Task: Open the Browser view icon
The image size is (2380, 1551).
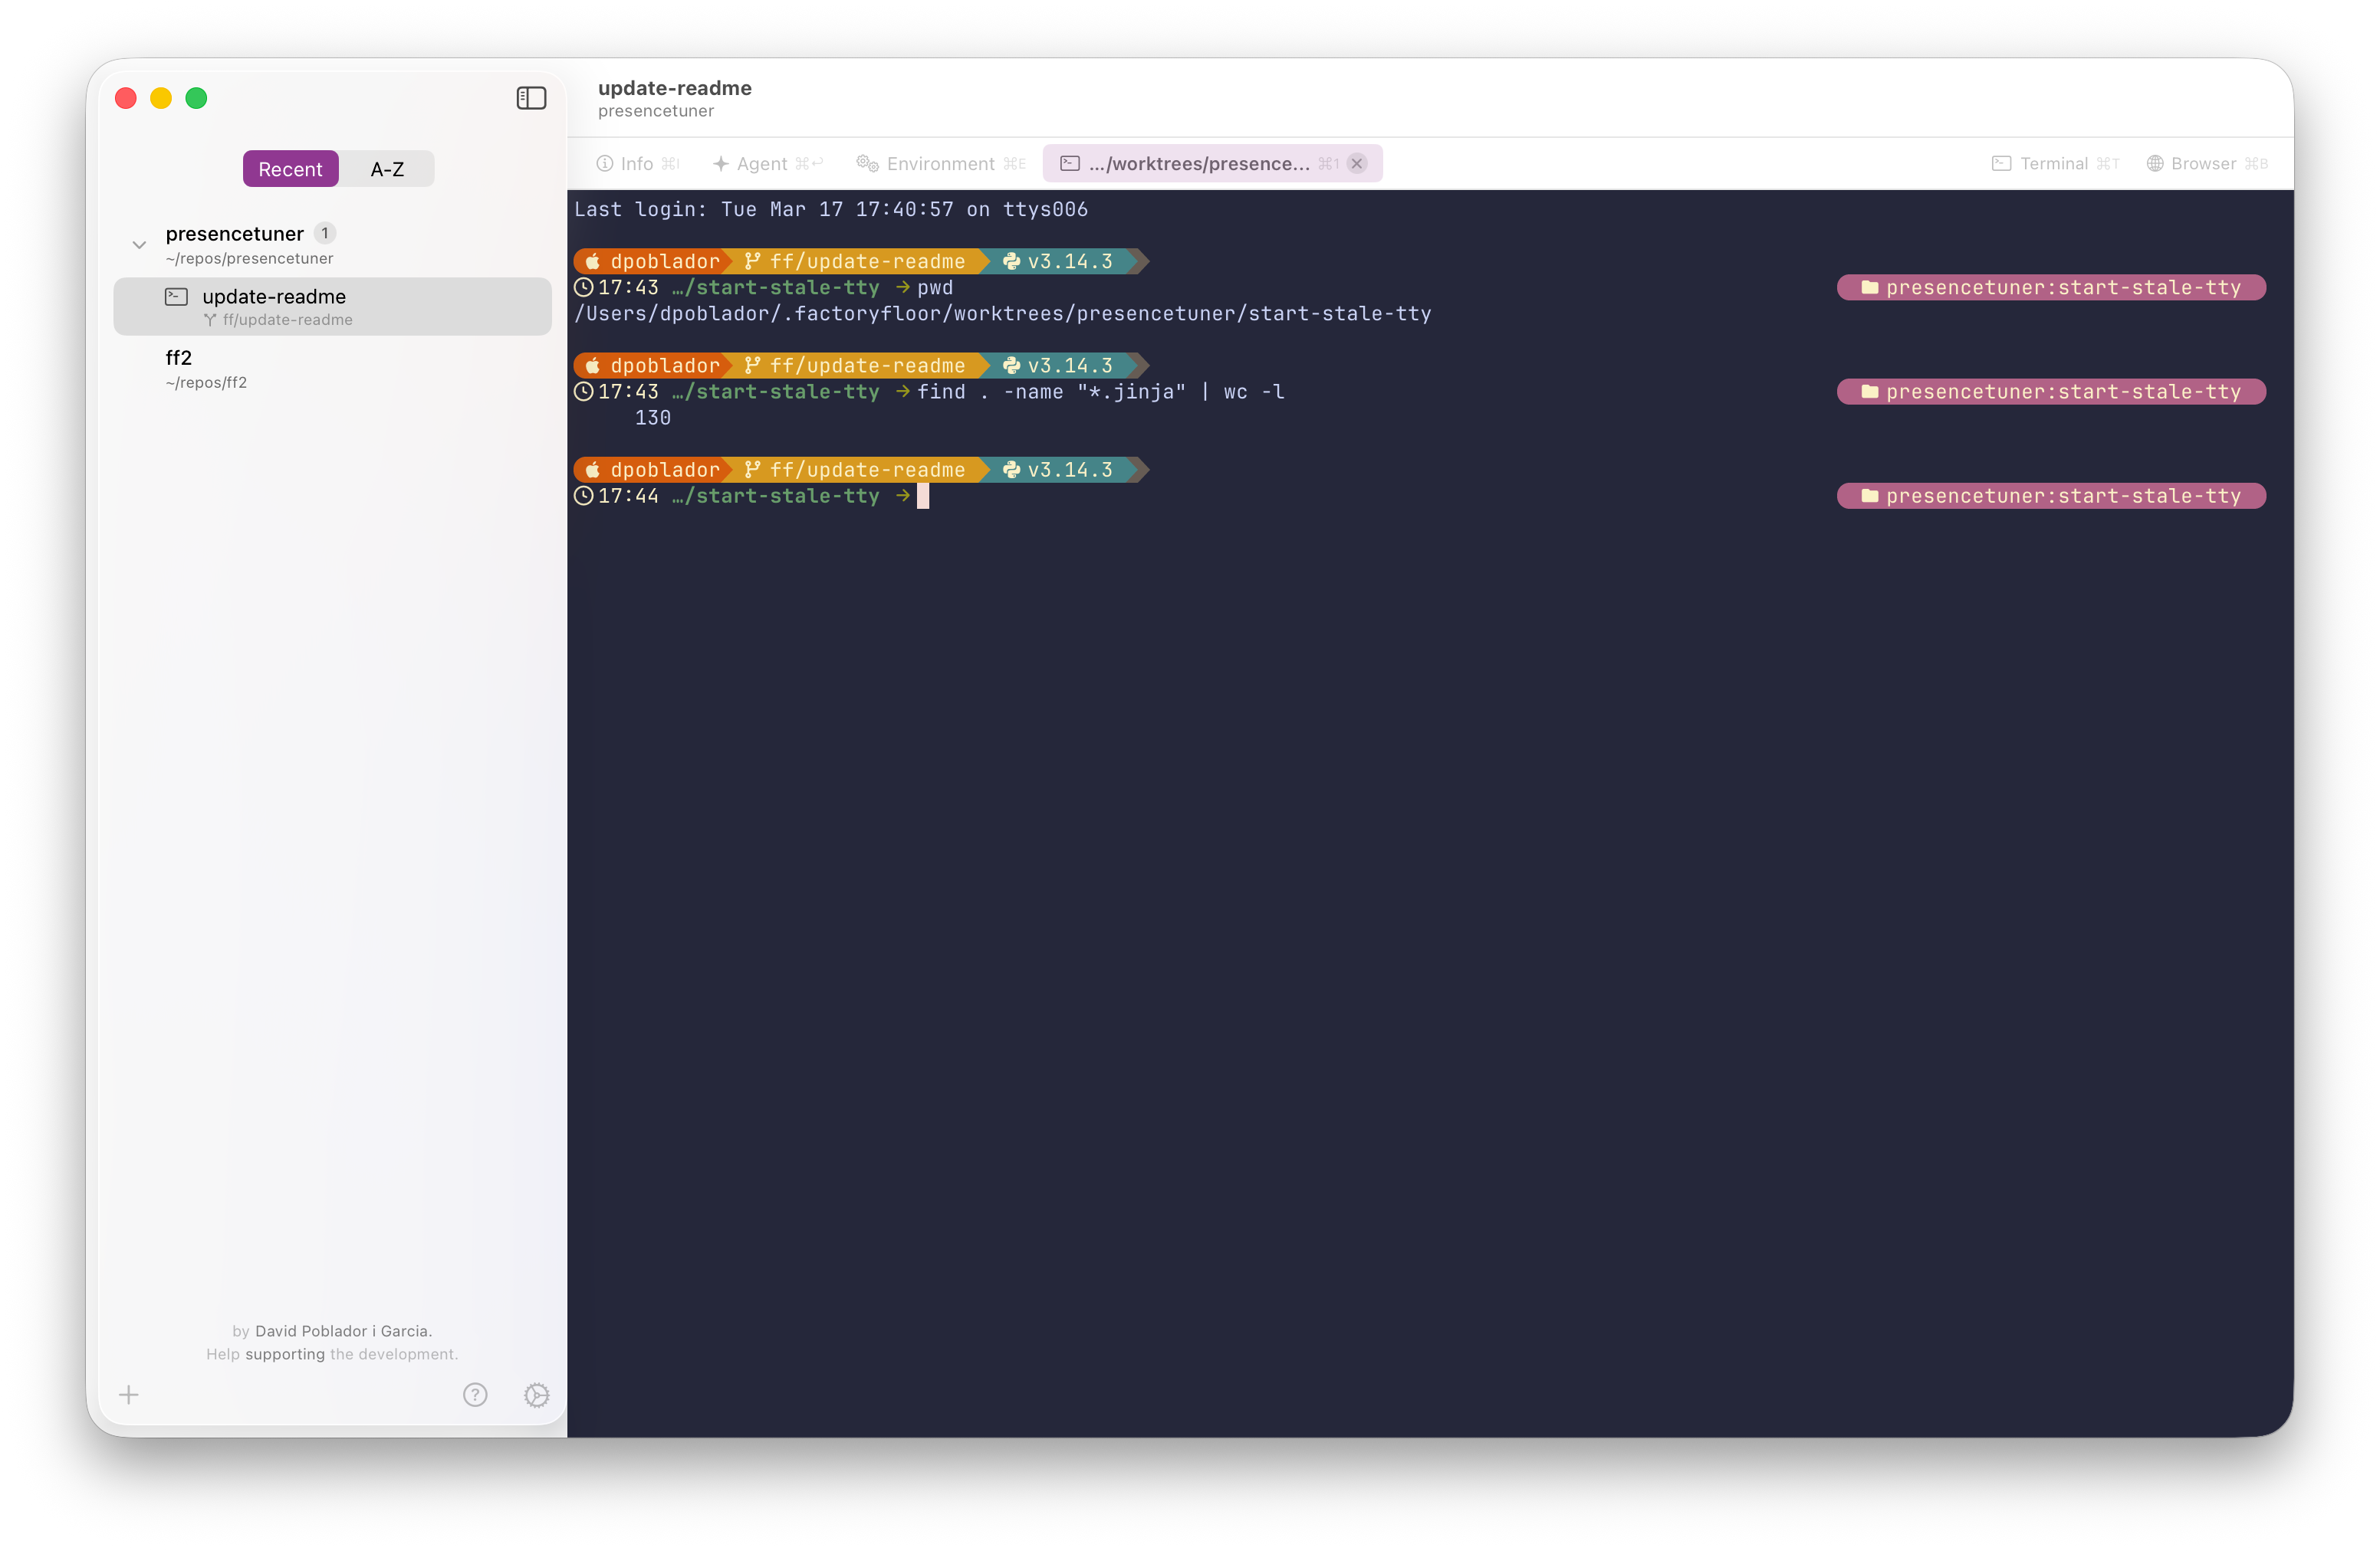Action: coord(2155,163)
